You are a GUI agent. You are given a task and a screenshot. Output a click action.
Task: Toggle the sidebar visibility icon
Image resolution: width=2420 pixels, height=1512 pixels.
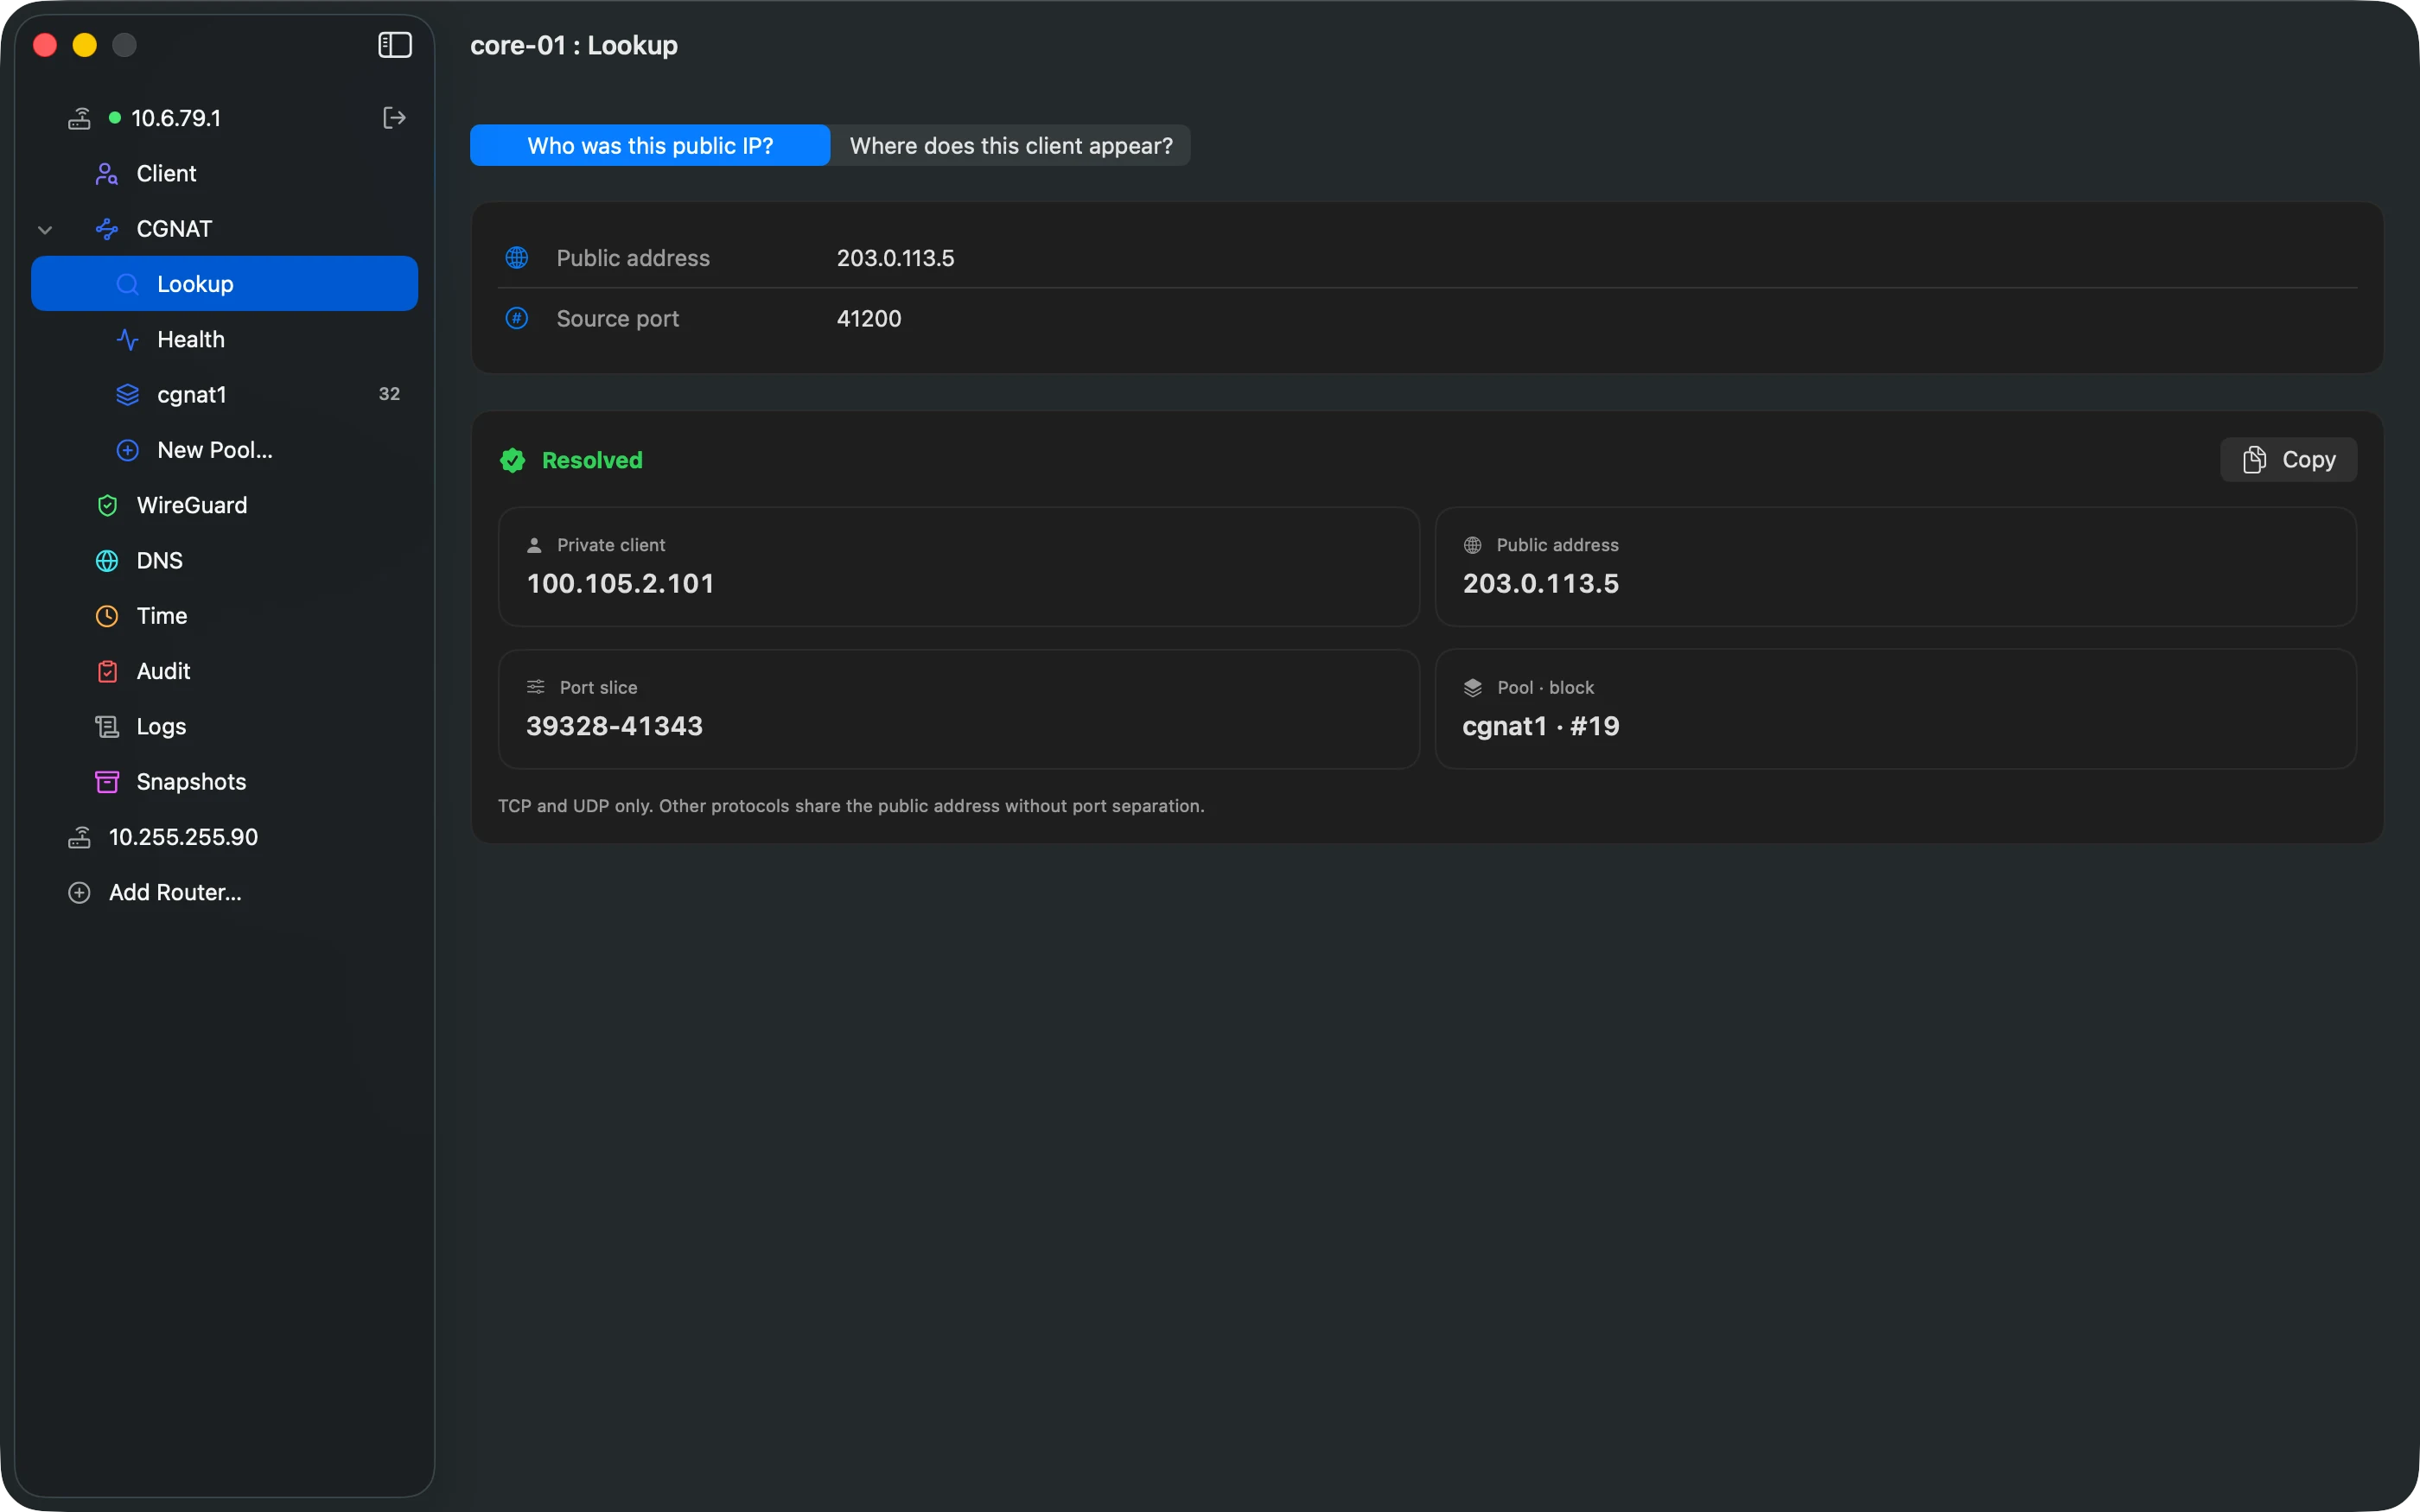395,45
